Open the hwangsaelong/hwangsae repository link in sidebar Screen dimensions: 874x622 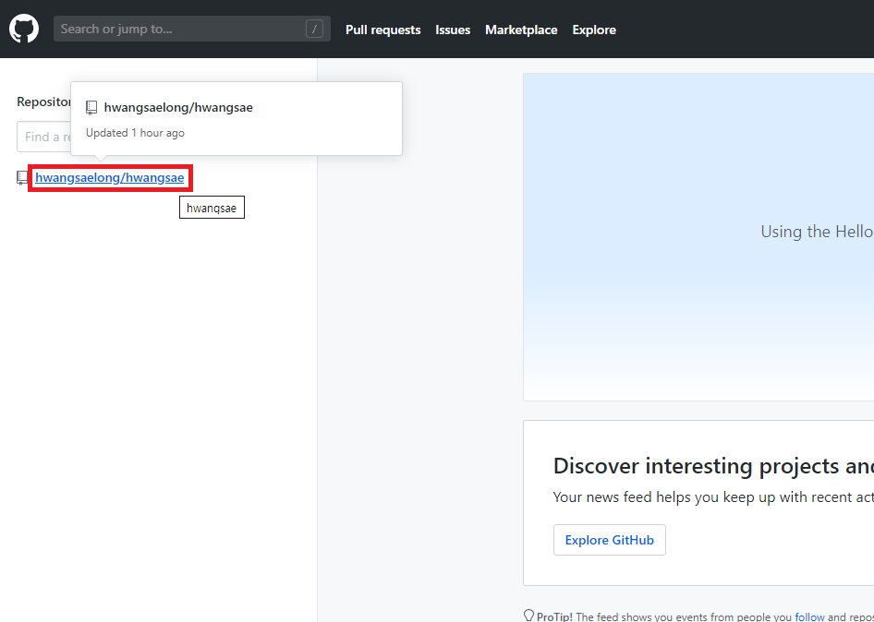pos(110,177)
